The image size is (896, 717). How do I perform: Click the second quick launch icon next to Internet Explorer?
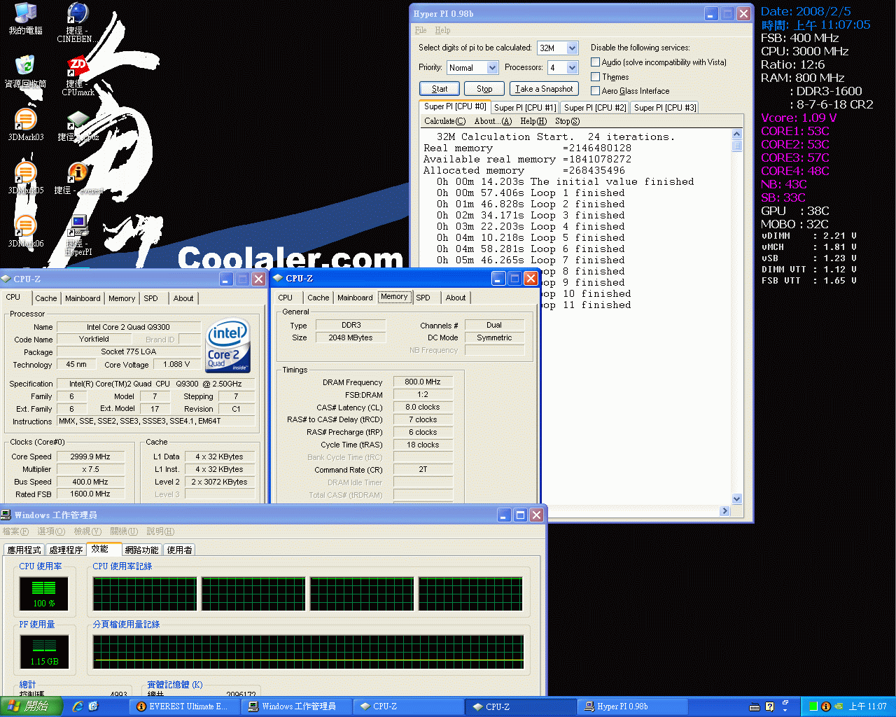point(93,706)
